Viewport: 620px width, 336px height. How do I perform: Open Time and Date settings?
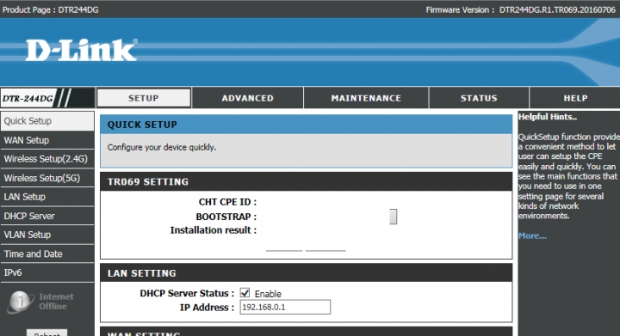pos(47,254)
